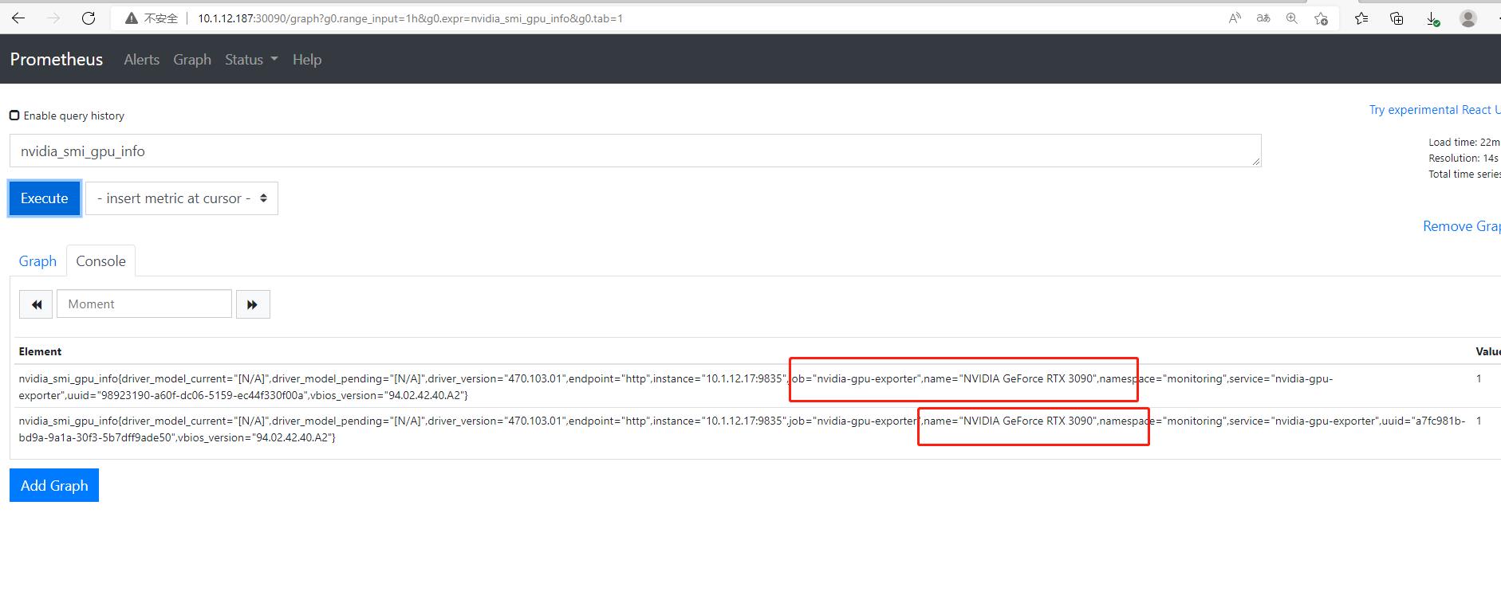Click the Enable query history label
The width and height of the screenshot is (1501, 615).
(x=74, y=116)
